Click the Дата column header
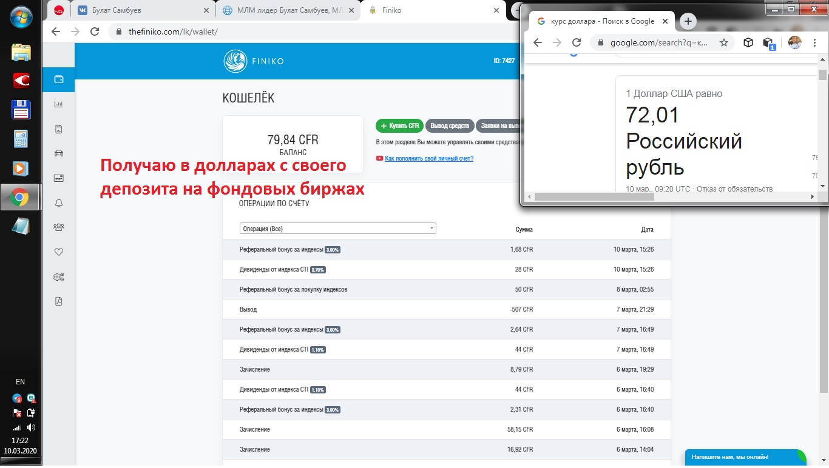 click(648, 230)
